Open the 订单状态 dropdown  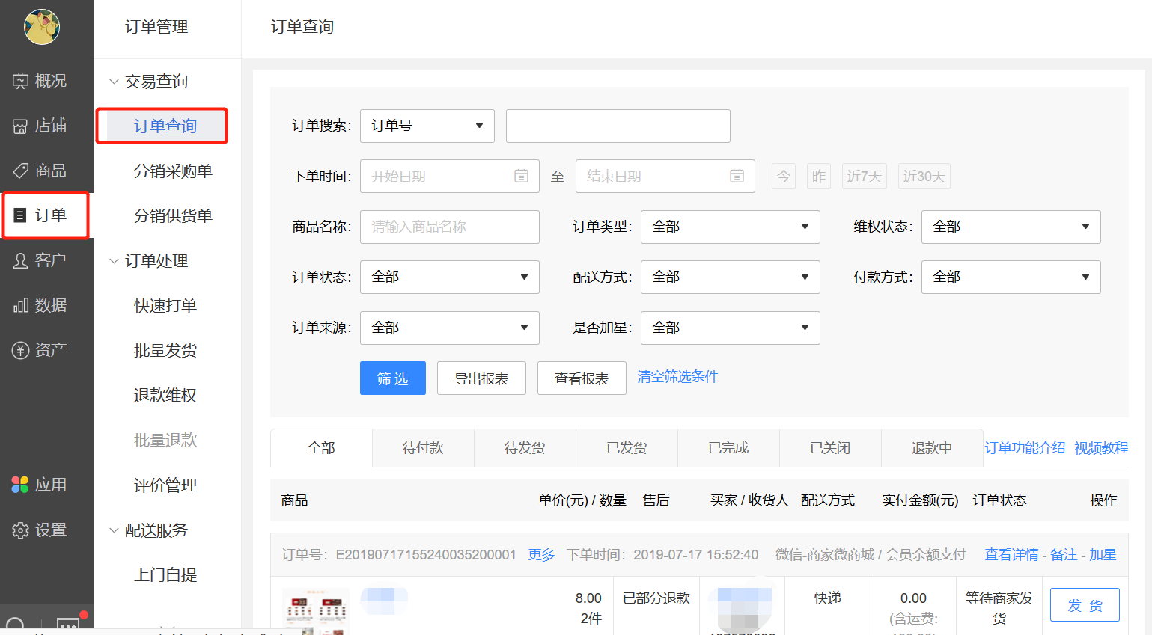pos(449,277)
